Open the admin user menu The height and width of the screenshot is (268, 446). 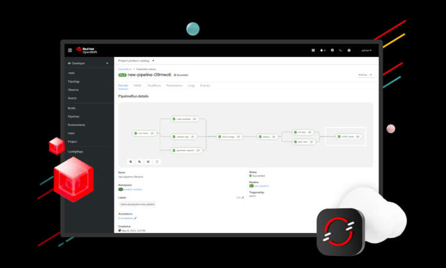click(x=366, y=51)
